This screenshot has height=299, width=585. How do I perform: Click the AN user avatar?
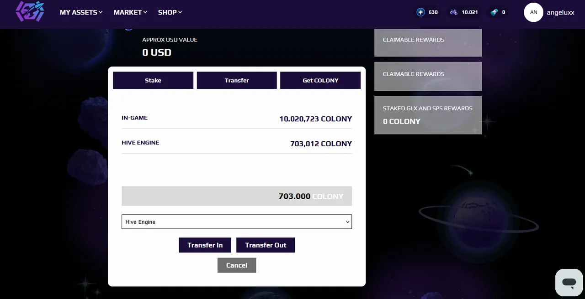(x=533, y=12)
